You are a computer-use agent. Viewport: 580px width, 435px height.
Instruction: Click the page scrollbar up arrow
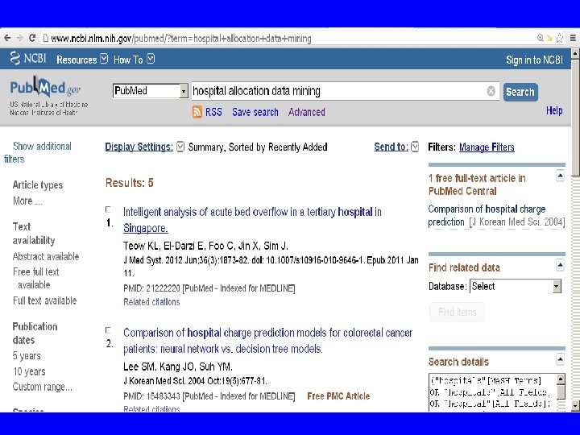coord(575,54)
